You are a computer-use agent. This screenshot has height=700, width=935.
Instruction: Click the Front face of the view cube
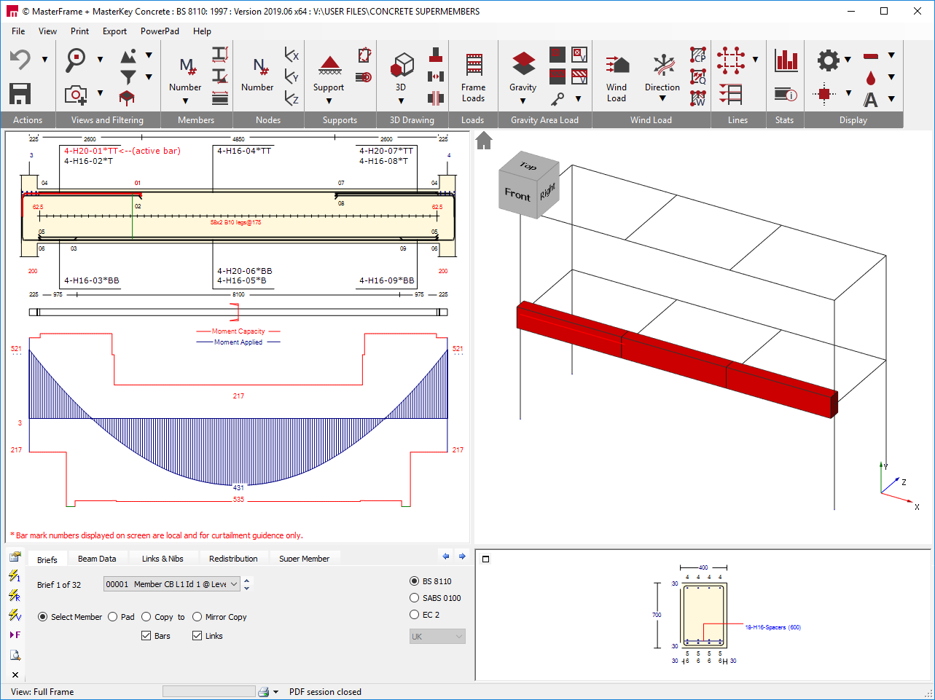[x=517, y=194]
